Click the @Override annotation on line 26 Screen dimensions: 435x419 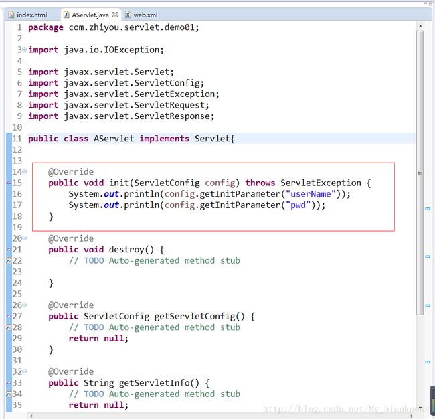pyautogui.click(x=71, y=305)
